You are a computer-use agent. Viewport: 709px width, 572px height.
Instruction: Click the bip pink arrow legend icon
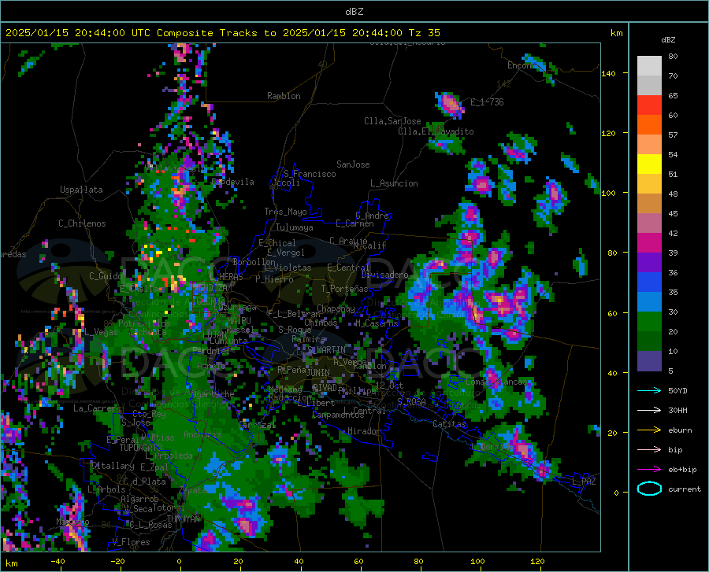click(x=649, y=450)
